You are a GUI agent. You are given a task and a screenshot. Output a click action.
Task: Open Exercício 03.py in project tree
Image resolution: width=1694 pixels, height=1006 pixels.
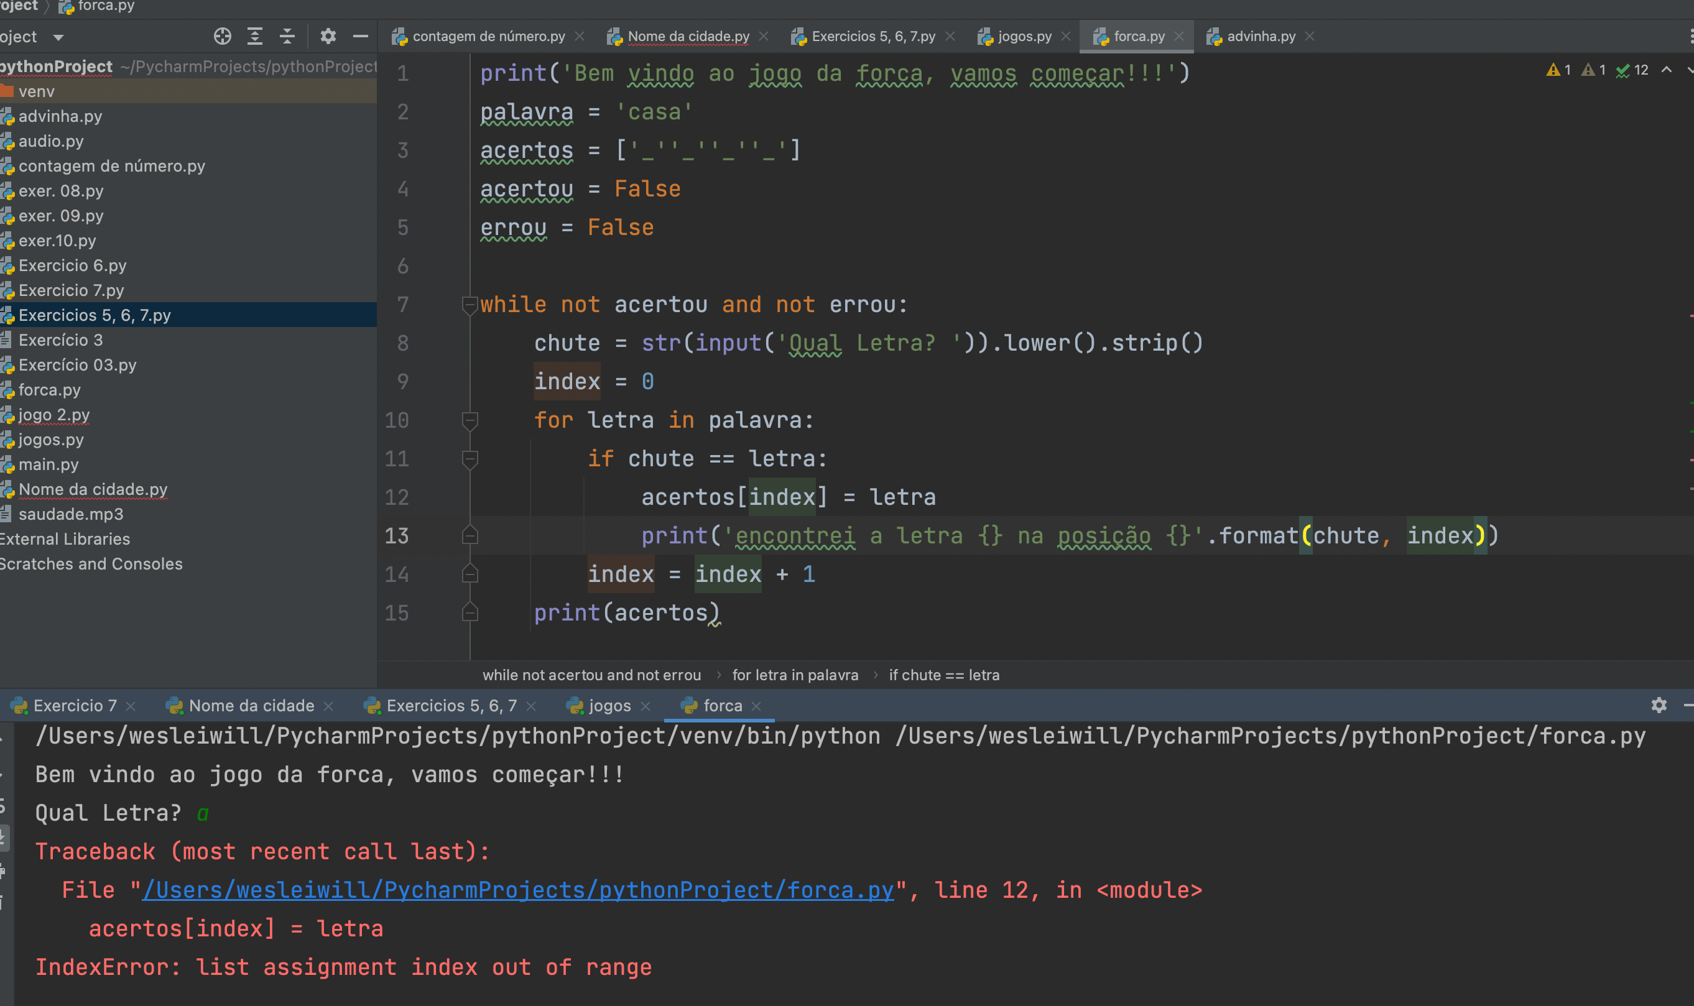(77, 365)
